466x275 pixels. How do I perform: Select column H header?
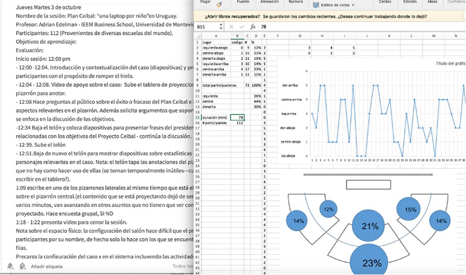322,36
